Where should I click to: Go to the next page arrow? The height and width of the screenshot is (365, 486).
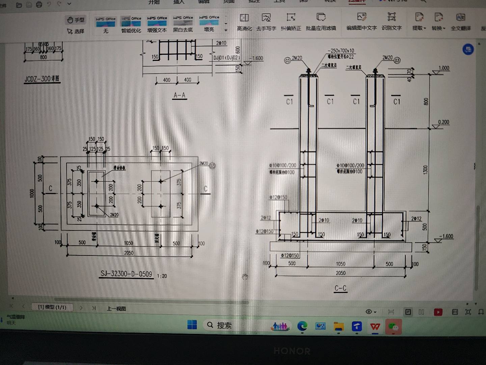coord(81,308)
